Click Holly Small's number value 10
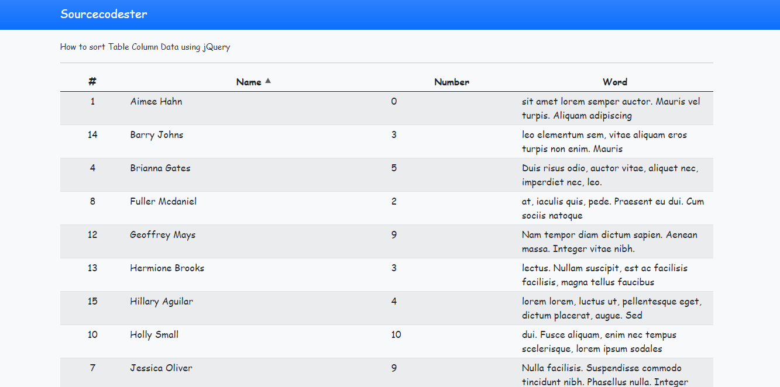The height and width of the screenshot is (387, 780). (396, 334)
